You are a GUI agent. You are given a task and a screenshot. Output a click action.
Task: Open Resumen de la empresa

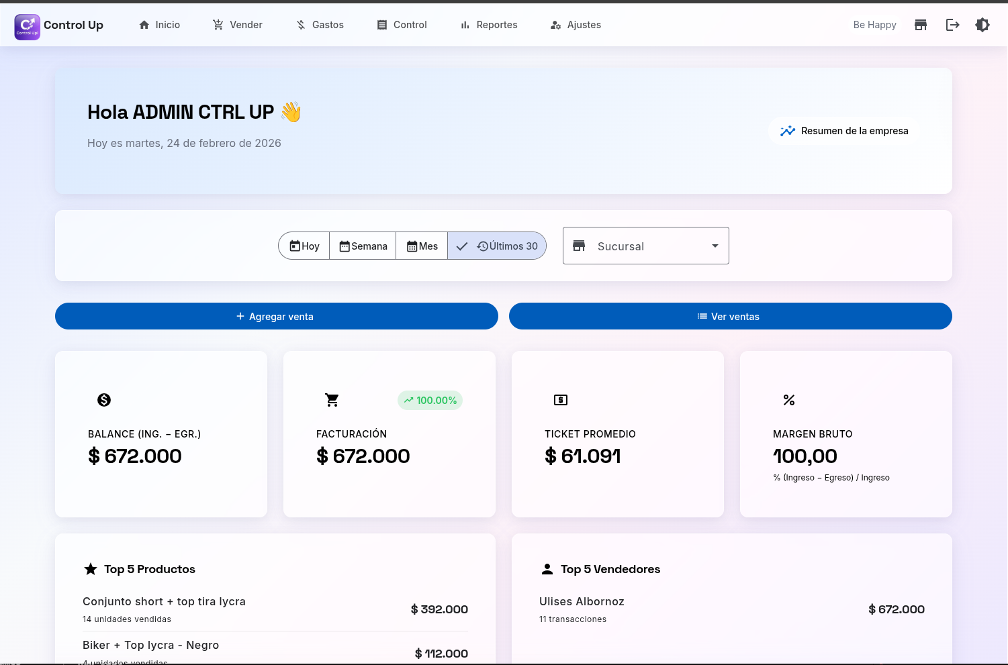(844, 131)
